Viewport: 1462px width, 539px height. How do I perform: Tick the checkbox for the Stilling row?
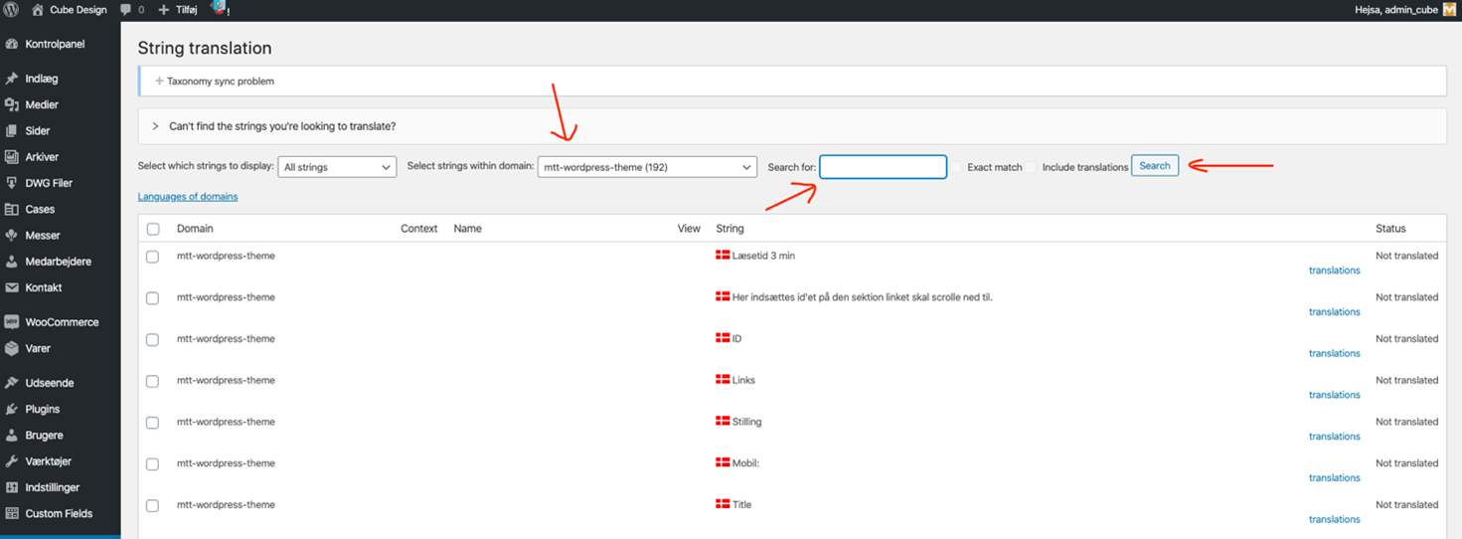(x=153, y=423)
